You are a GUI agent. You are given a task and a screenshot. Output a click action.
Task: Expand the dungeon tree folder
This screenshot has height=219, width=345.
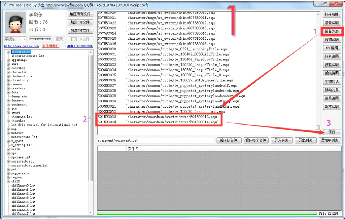coord(8,101)
